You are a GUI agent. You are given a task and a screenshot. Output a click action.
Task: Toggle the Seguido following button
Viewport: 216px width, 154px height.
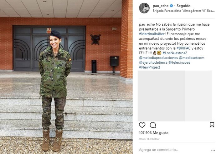tap(183, 6)
